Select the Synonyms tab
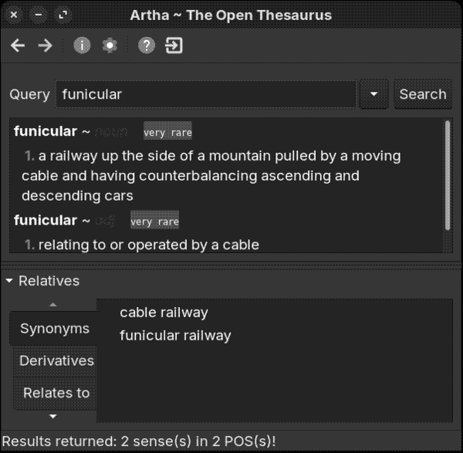Viewport: 463px width, 453px height. (54, 329)
